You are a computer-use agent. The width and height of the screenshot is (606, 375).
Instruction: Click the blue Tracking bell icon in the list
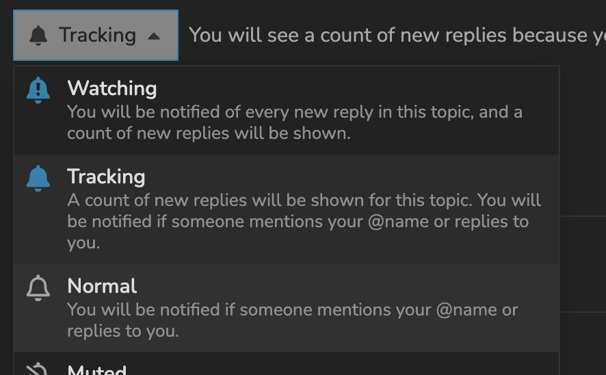38,178
